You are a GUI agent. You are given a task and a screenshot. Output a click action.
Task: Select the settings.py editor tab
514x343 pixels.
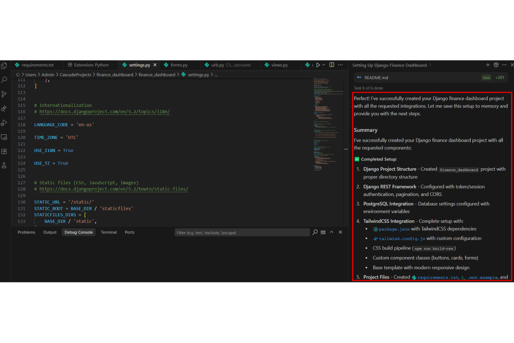click(139, 65)
